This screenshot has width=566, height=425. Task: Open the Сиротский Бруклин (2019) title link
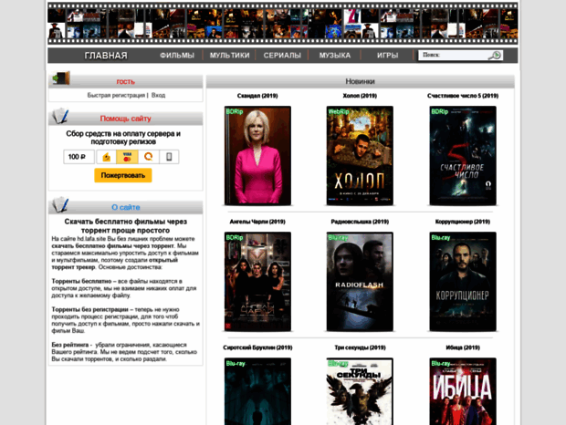(x=257, y=347)
